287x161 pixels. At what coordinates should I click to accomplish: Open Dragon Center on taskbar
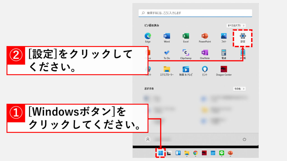coord(204,153)
